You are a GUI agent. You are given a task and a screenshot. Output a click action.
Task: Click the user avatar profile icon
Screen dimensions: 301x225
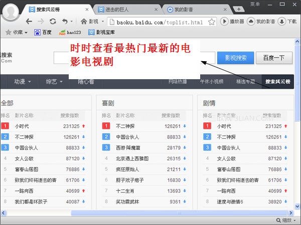pos(11,11)
